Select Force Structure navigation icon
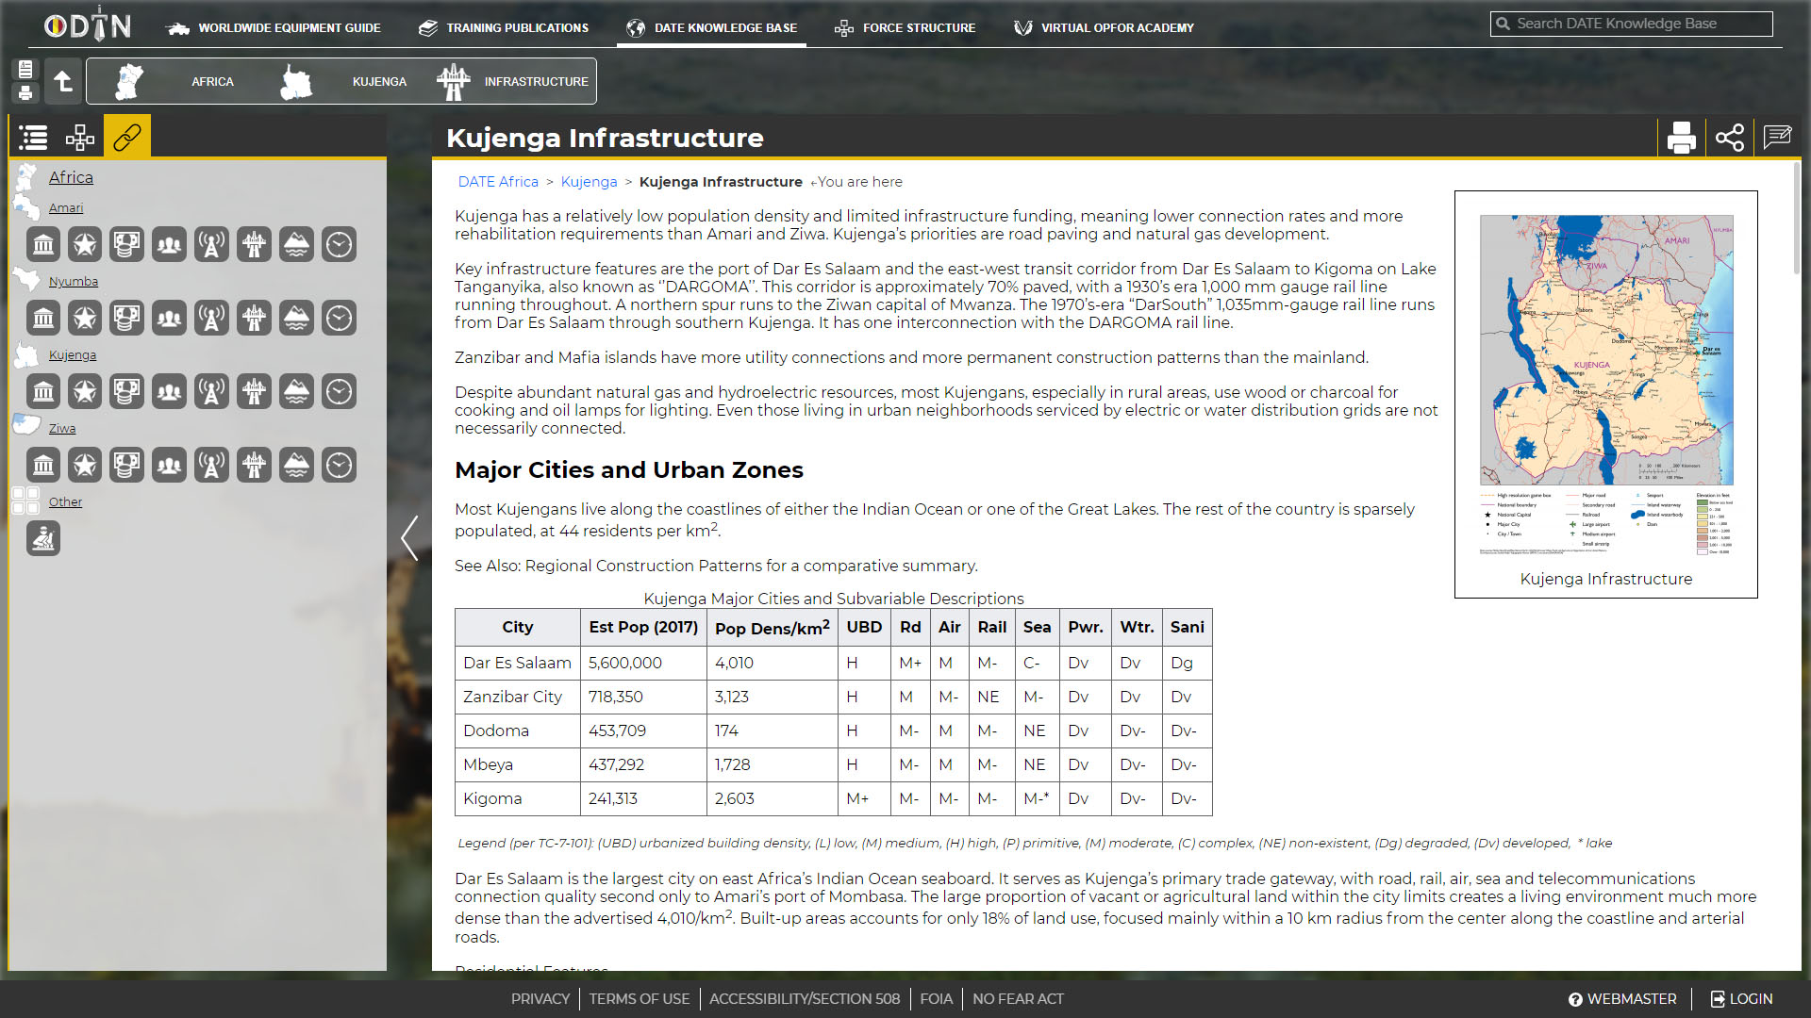Viewport: 1811px width, 1018px height. click(x=843, y=27)
